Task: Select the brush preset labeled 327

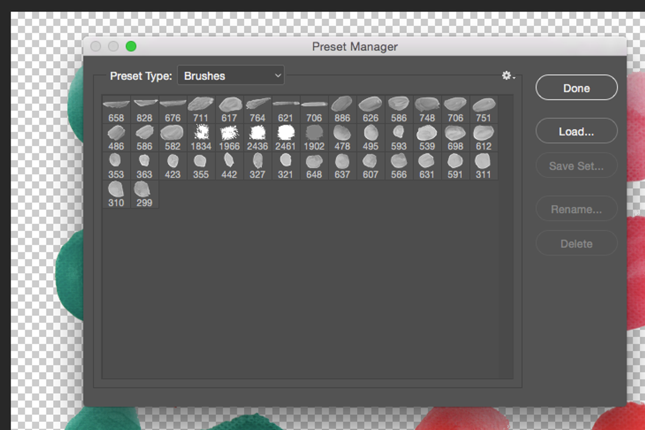Action: point(257,166)
